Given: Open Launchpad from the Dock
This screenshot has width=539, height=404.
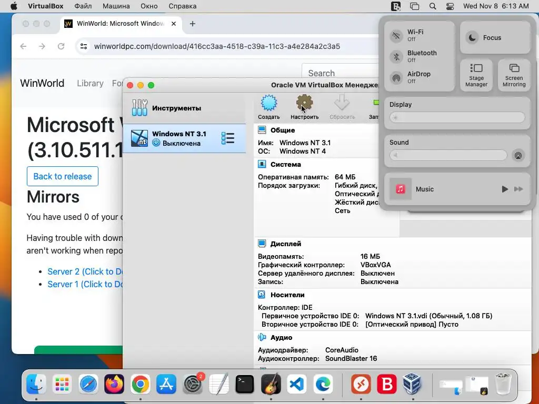Looking at the screenshot, I should coord(62,384).
